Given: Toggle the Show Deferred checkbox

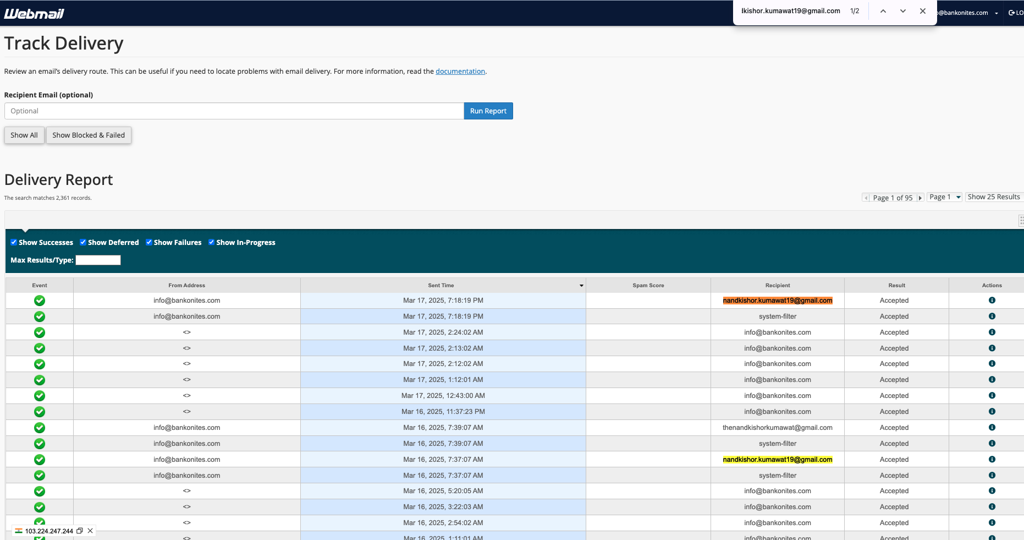Looking at the screenshot, I should pyautogui.click(x=83, y=242).
